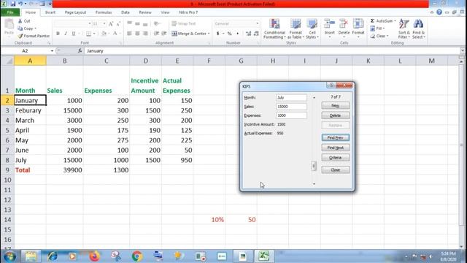Click the Decrease Decimal icon
The width and height of the screenshot is (467, 263).
[256, 34]
